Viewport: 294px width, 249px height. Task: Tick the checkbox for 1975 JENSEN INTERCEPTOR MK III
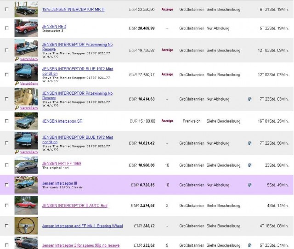7,9
